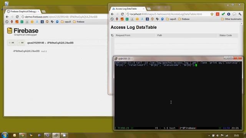Viewport: 246px width, 138px height.
Task: Click Chrome icon on taskbar
Action: pos(22,135)
